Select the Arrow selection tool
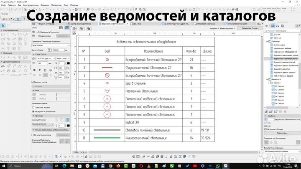This screenshot has height=169, width=301. tap(3, 25)
